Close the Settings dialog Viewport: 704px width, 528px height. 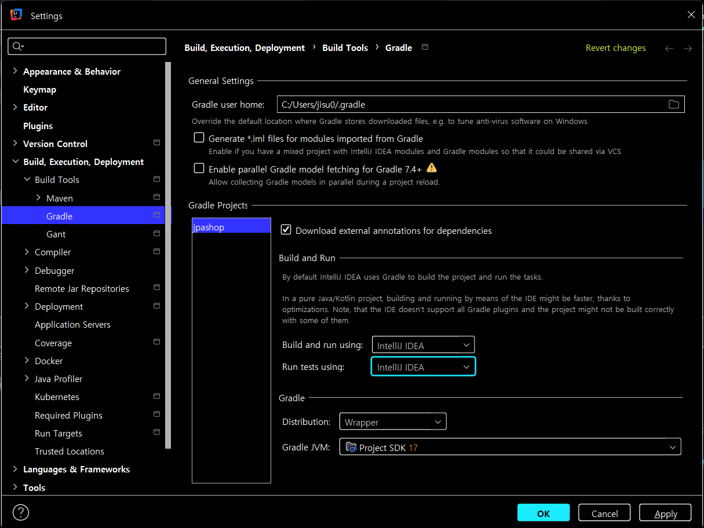pos(691,15)
